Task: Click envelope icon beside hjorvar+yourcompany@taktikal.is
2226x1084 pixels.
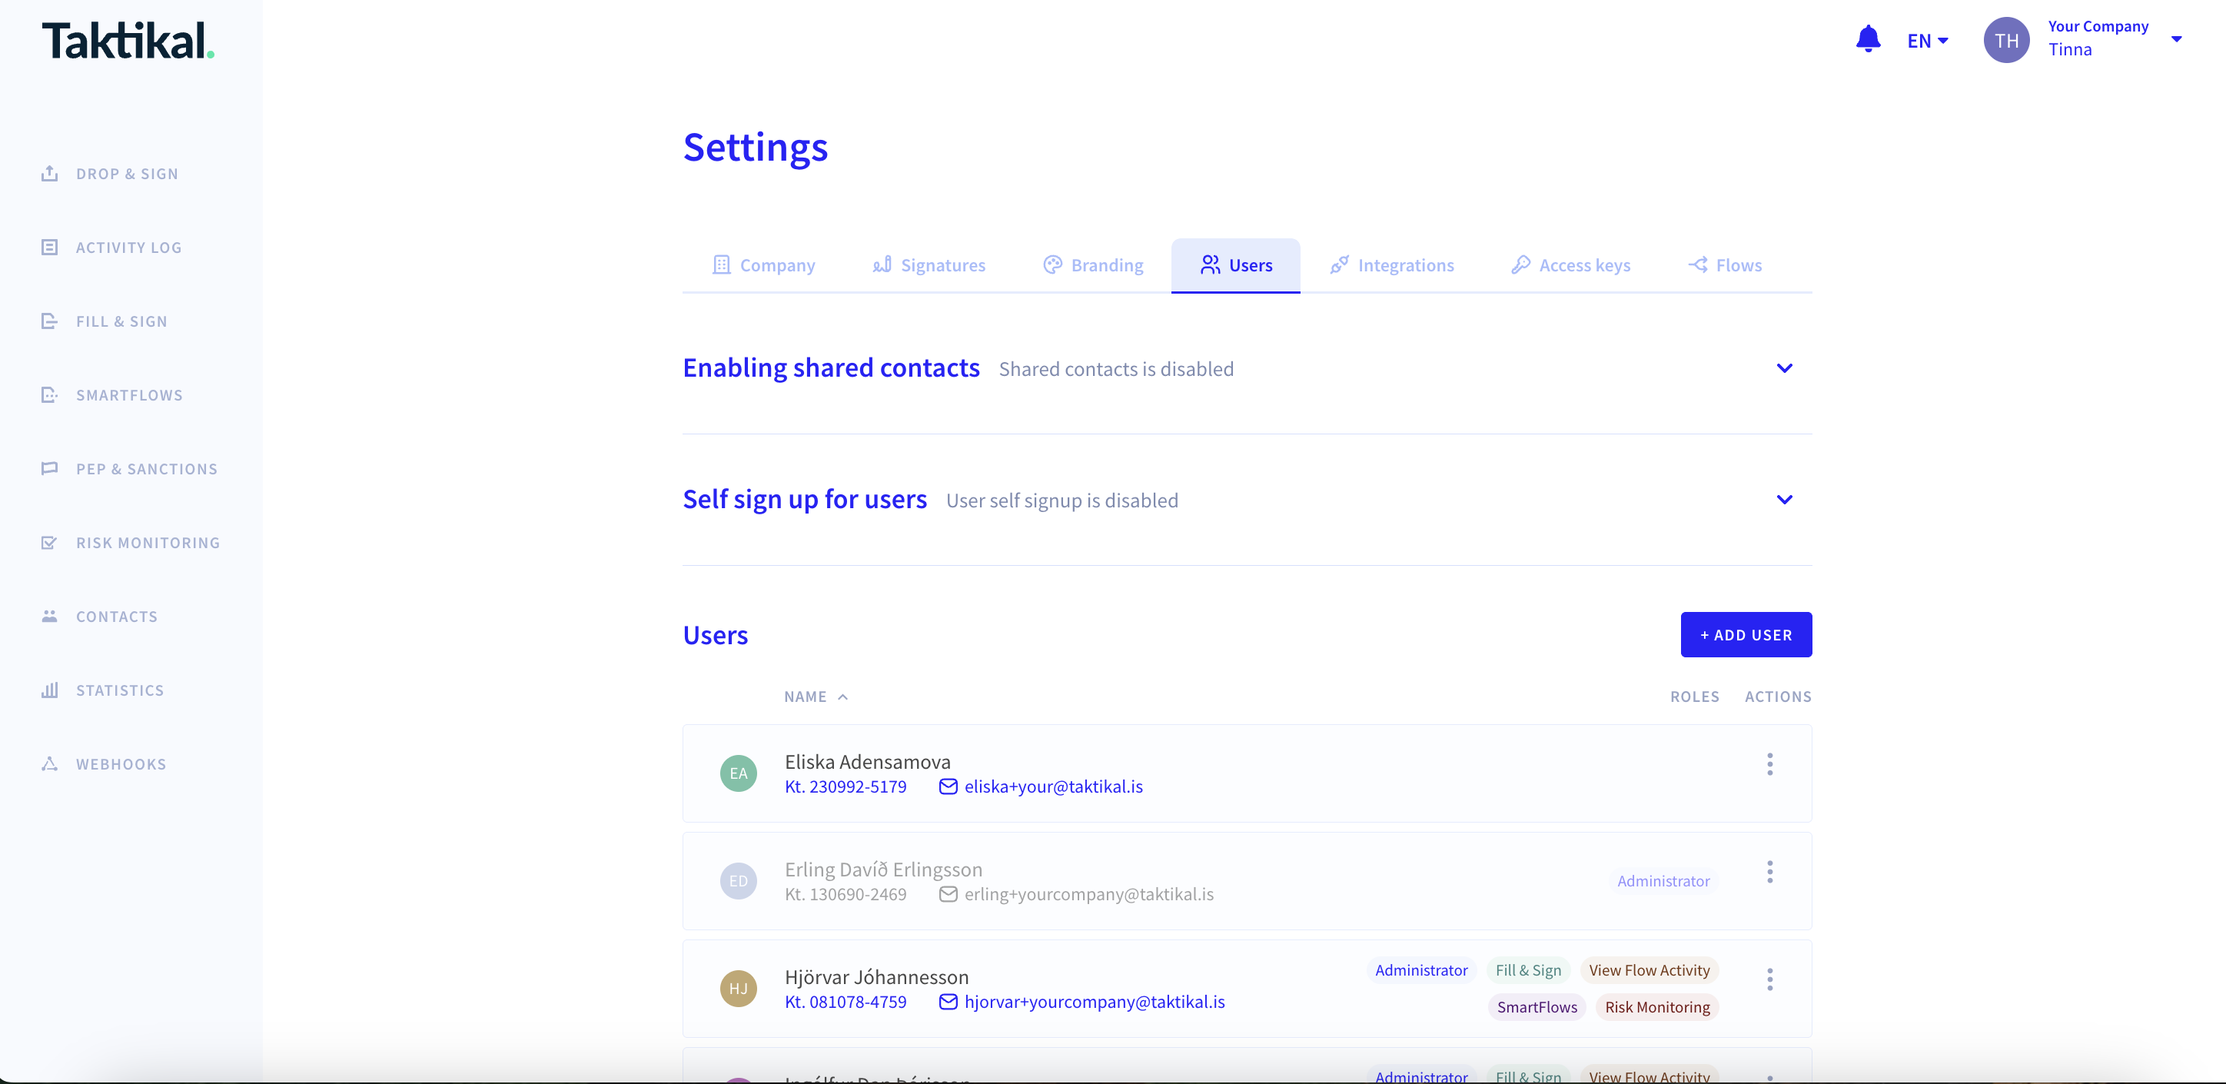Action: coord(948,1001)
